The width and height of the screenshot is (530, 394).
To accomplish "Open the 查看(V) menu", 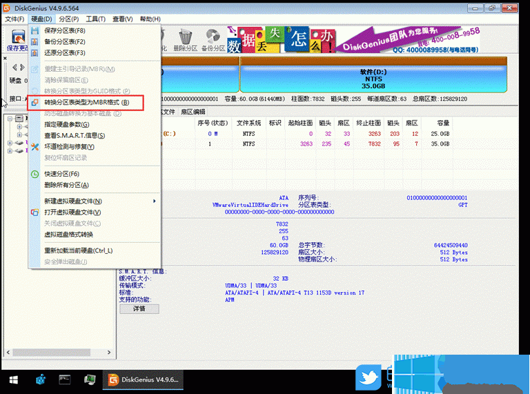I will tap(122, 19).
